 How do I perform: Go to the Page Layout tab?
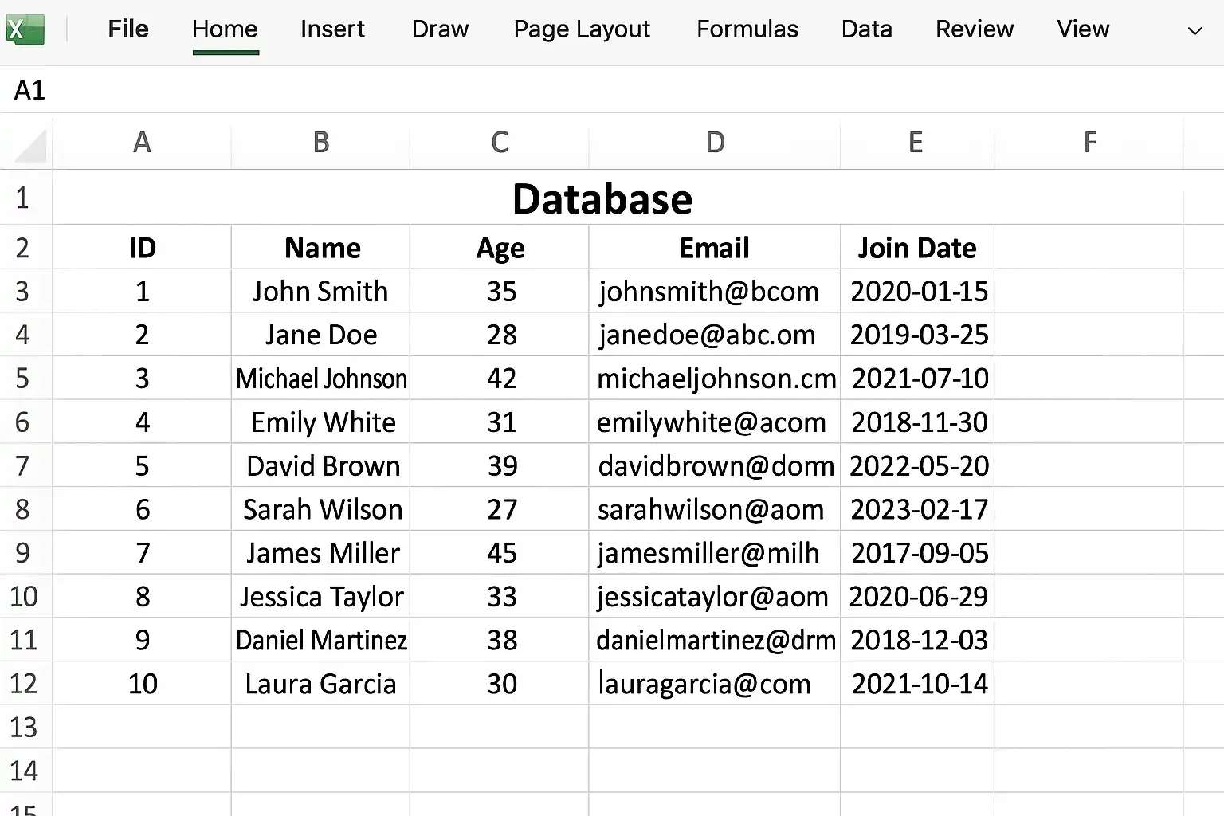582,29
